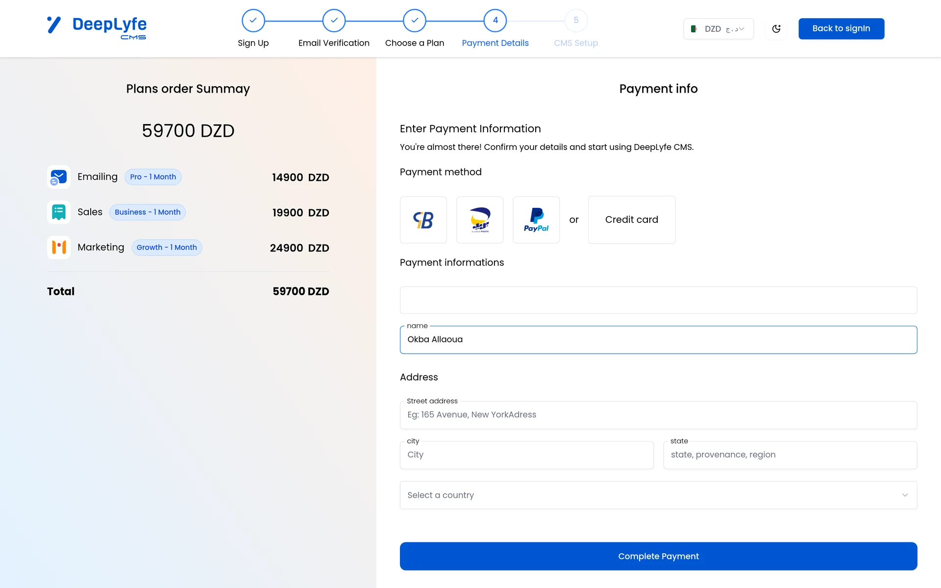Click Complete Payment button
Screen dimensions: 941x588
[658, 556]
